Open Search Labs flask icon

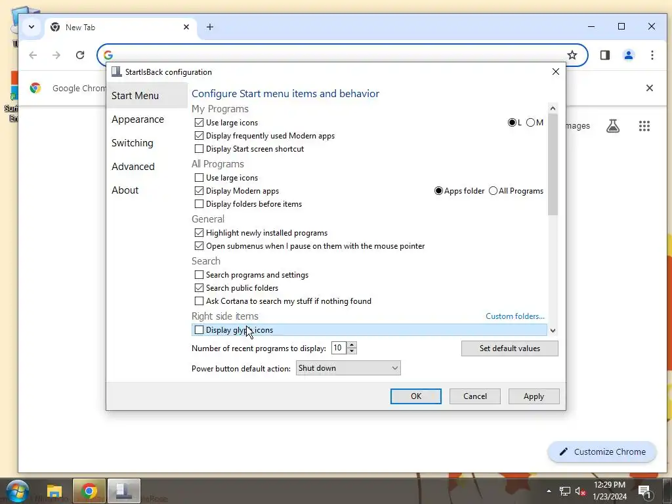(613, 126)
